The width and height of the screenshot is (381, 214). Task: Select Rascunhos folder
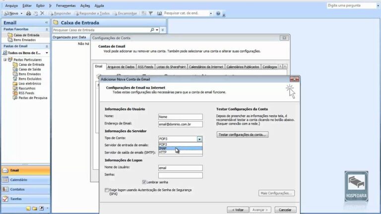[24, 88]
